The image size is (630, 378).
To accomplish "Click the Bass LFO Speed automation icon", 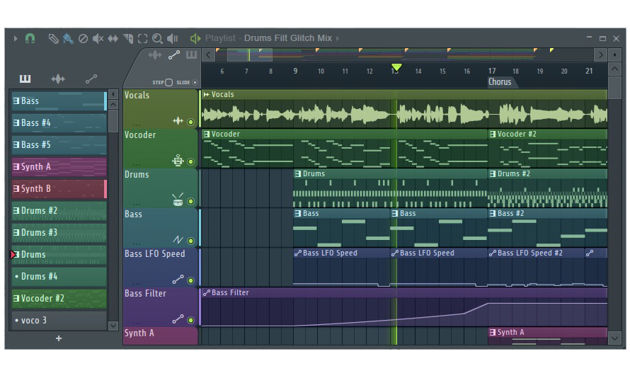I will coord(178,279).
